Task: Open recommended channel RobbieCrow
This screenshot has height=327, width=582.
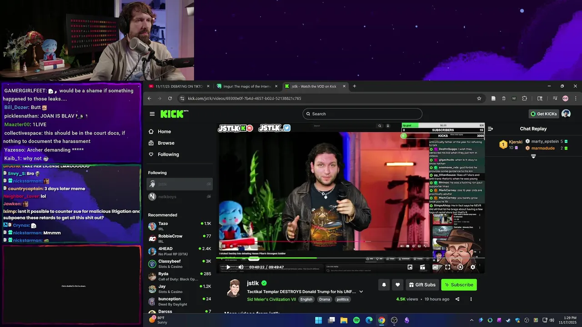Action: (x=180, y=238)
